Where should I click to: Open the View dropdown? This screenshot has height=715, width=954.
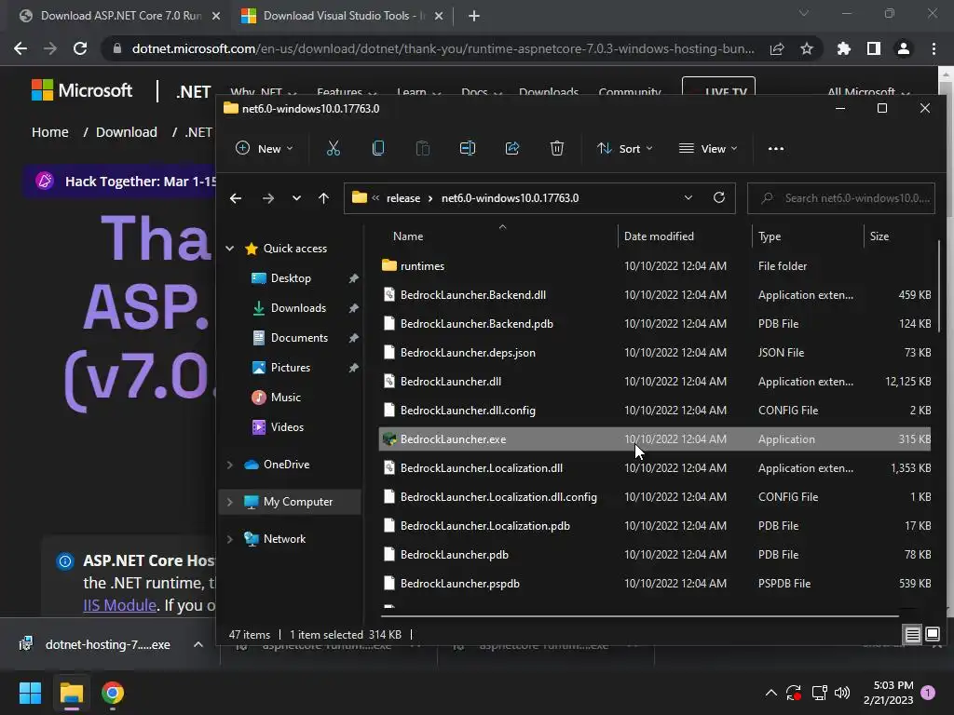pyautogui.click(x=708, y=148)
